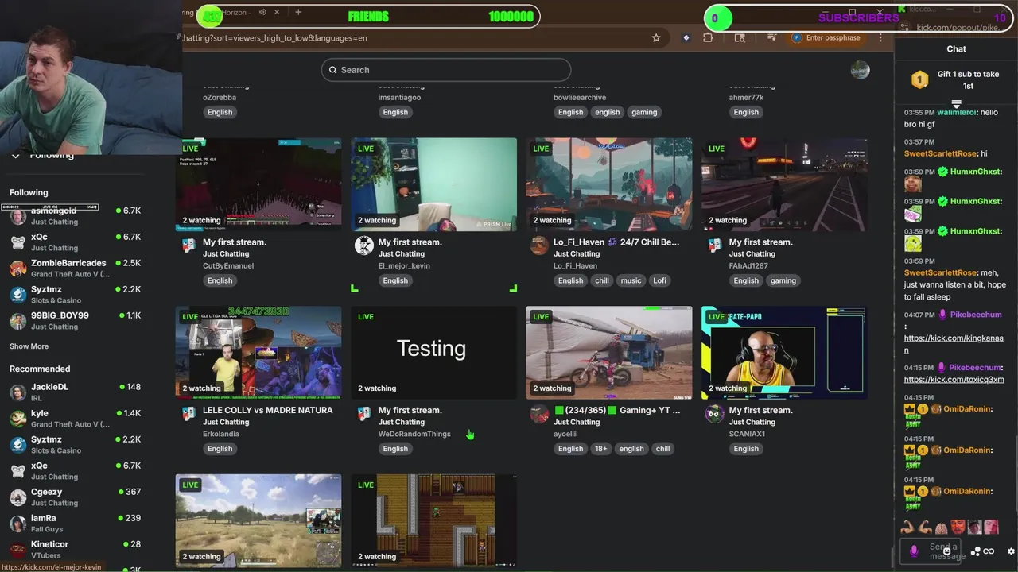The width and height of the screenshot is (1018, 572).
Task: Open ayoeilii channel avatar
Action: click(x=539, y=414)
